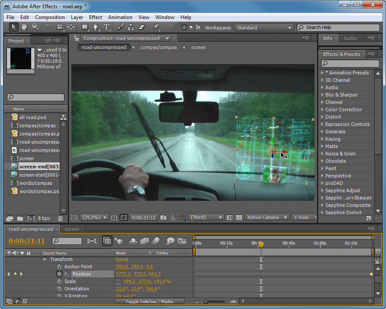Toggle the Scale constrain proportions box
This screenshot has width=386, height=309.
tap(119, 281)
